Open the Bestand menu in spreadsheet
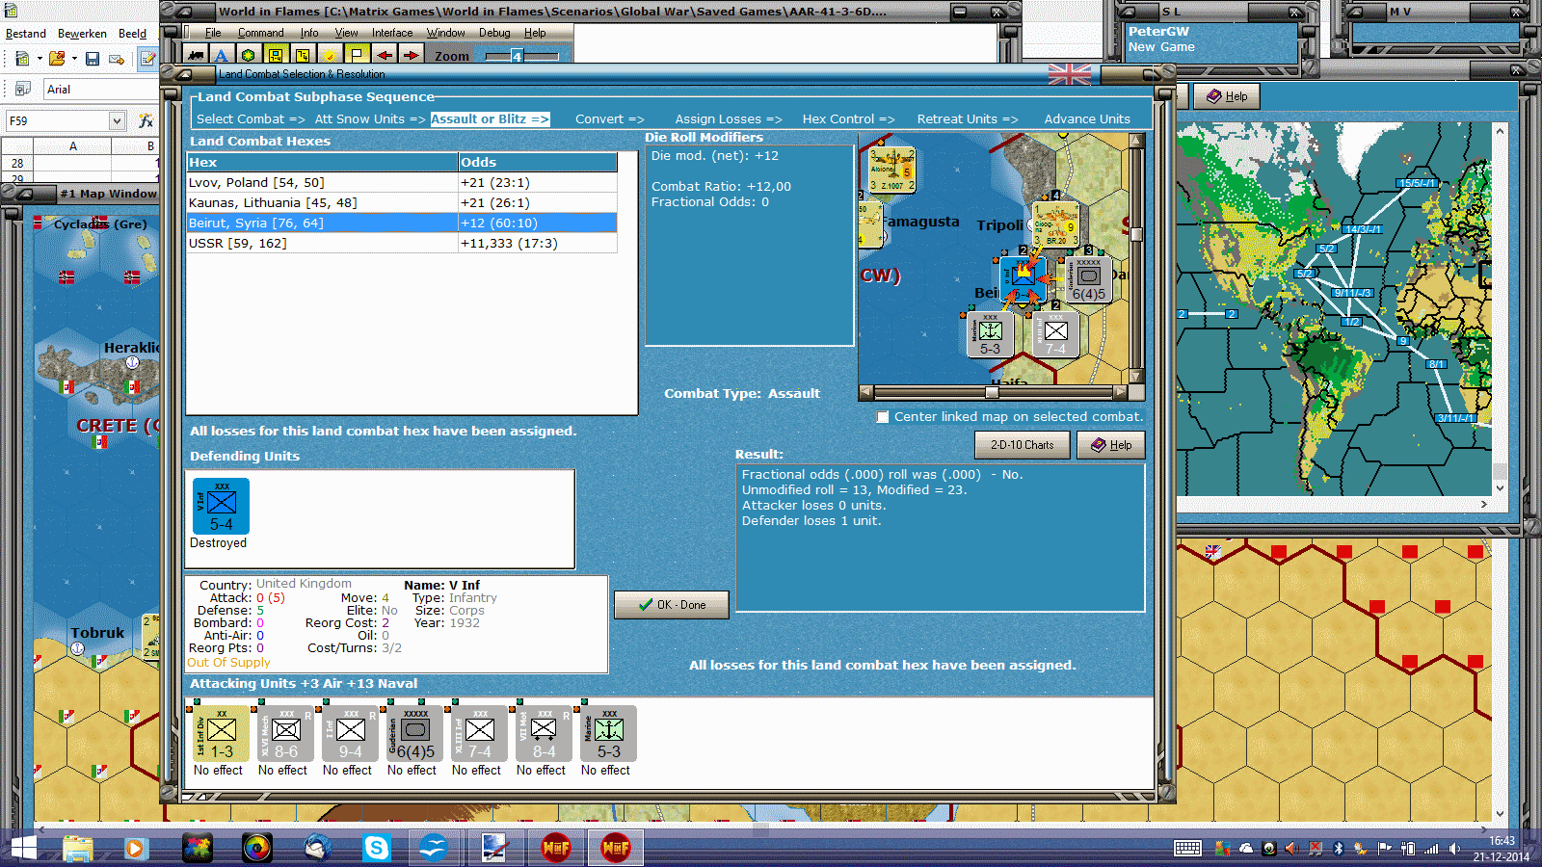 26,34
